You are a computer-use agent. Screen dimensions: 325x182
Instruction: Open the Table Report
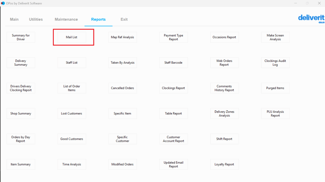point(173,113)
